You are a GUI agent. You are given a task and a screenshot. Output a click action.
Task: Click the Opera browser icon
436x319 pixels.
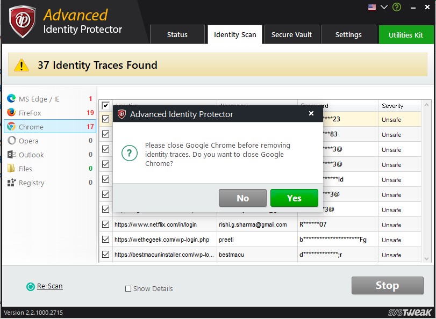pos(12,141)
